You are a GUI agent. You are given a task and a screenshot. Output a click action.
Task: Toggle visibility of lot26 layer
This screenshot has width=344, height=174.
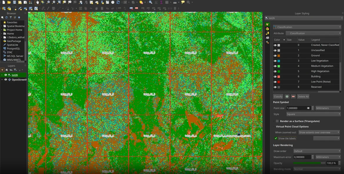6,75
